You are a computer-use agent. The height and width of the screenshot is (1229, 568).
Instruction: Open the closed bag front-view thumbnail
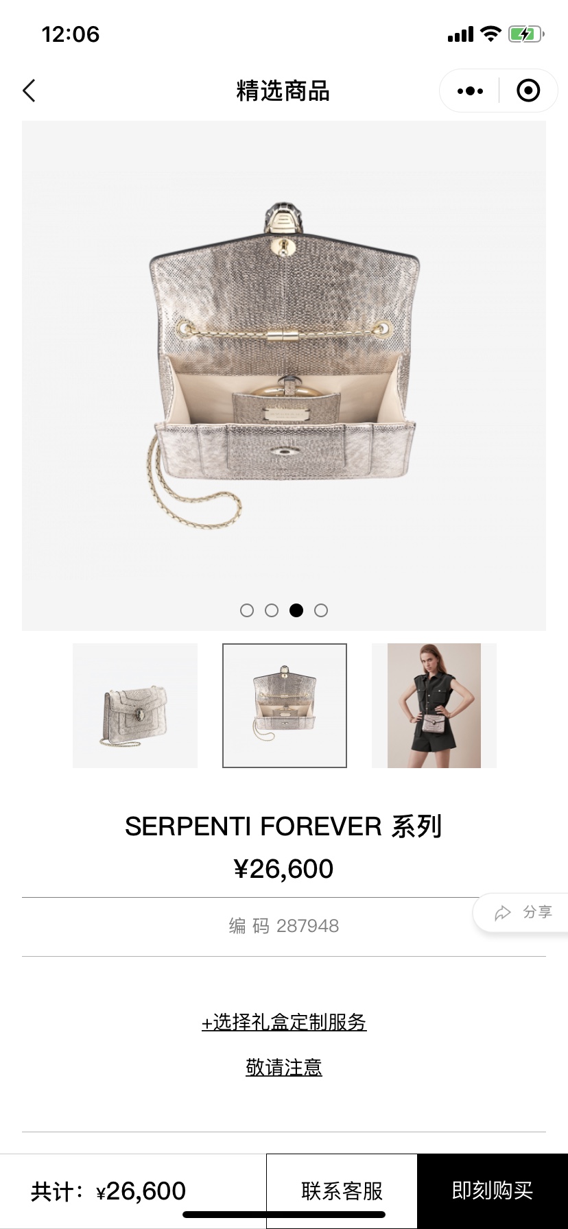click(x=135, y=706)
